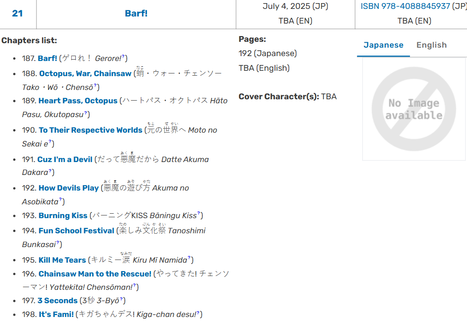Click the question mark after Dakara
Viewport: 467px width, 329px height.
pyautogui.click(x=50, y=171)
